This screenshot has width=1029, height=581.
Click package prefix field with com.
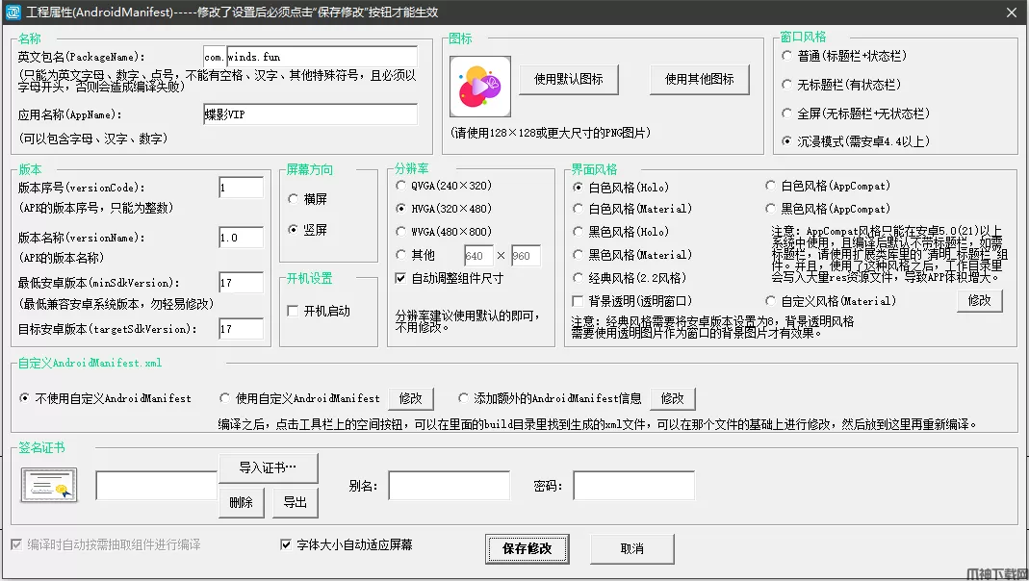tap(214, 57)
